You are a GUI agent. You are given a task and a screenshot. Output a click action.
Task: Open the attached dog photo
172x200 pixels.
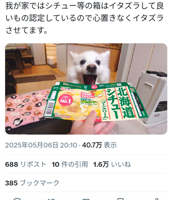pyautogui.click(x=86, y=89)
